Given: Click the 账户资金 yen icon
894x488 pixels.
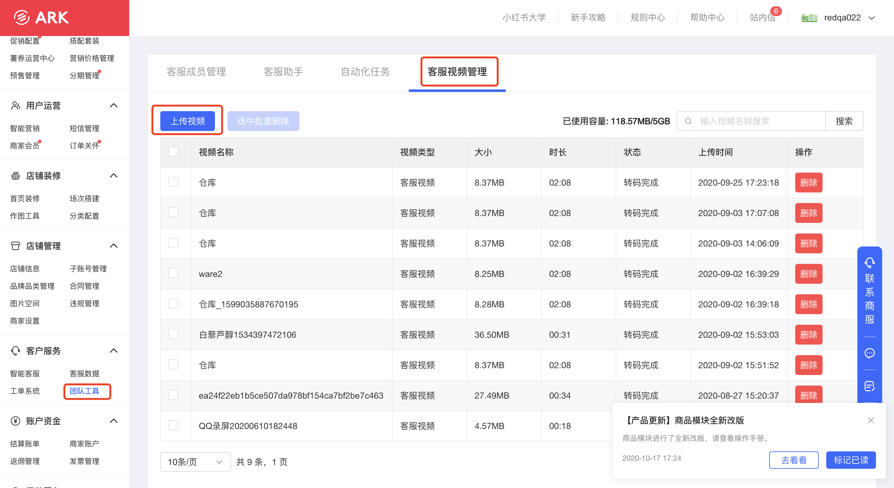Looking at the screenshot, I should (x=16, y=421).
